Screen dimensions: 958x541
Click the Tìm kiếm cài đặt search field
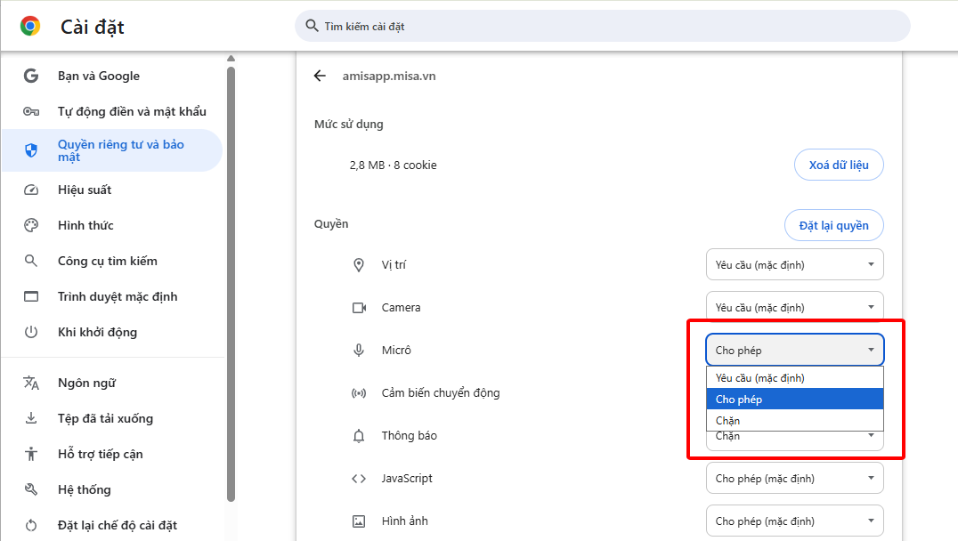point(603,26)
